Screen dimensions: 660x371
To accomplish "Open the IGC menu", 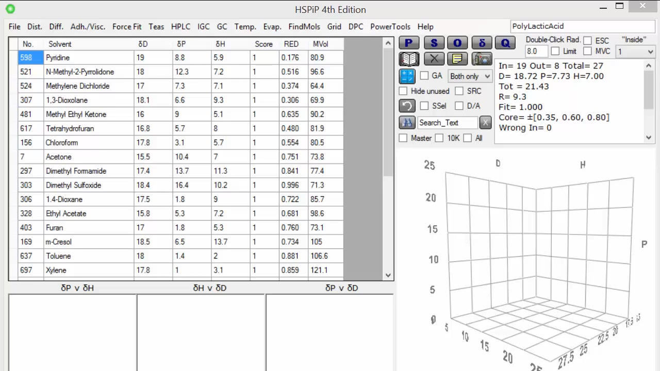I will click(x=204, y=27).
